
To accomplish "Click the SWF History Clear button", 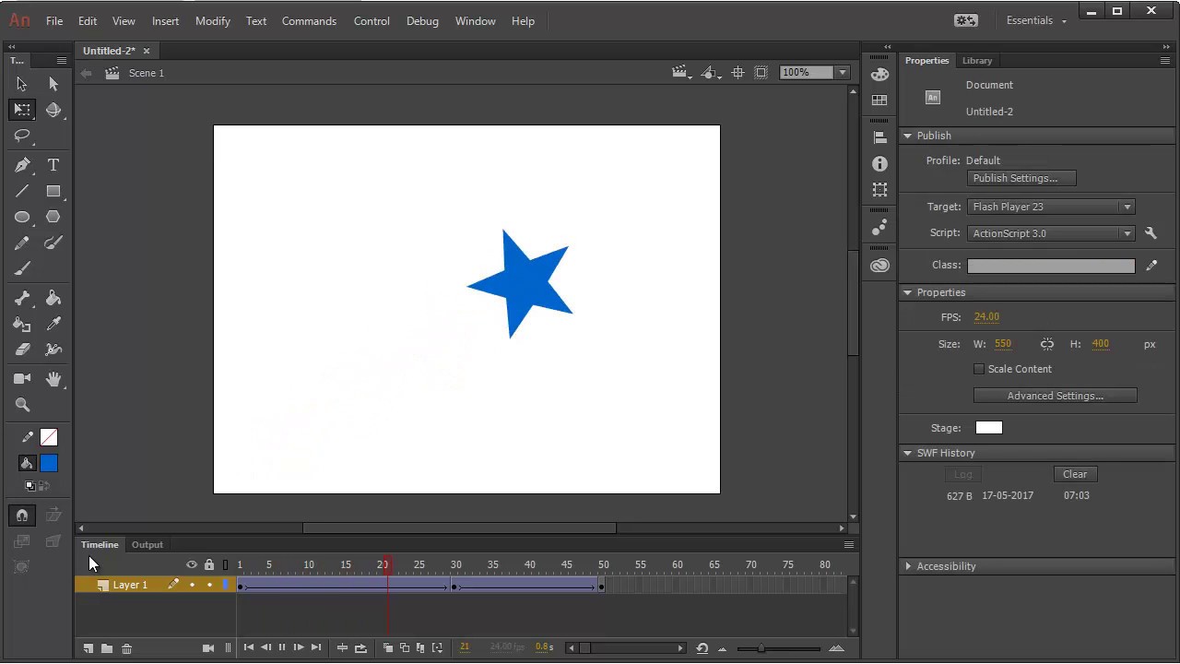I will (1075, 474).
